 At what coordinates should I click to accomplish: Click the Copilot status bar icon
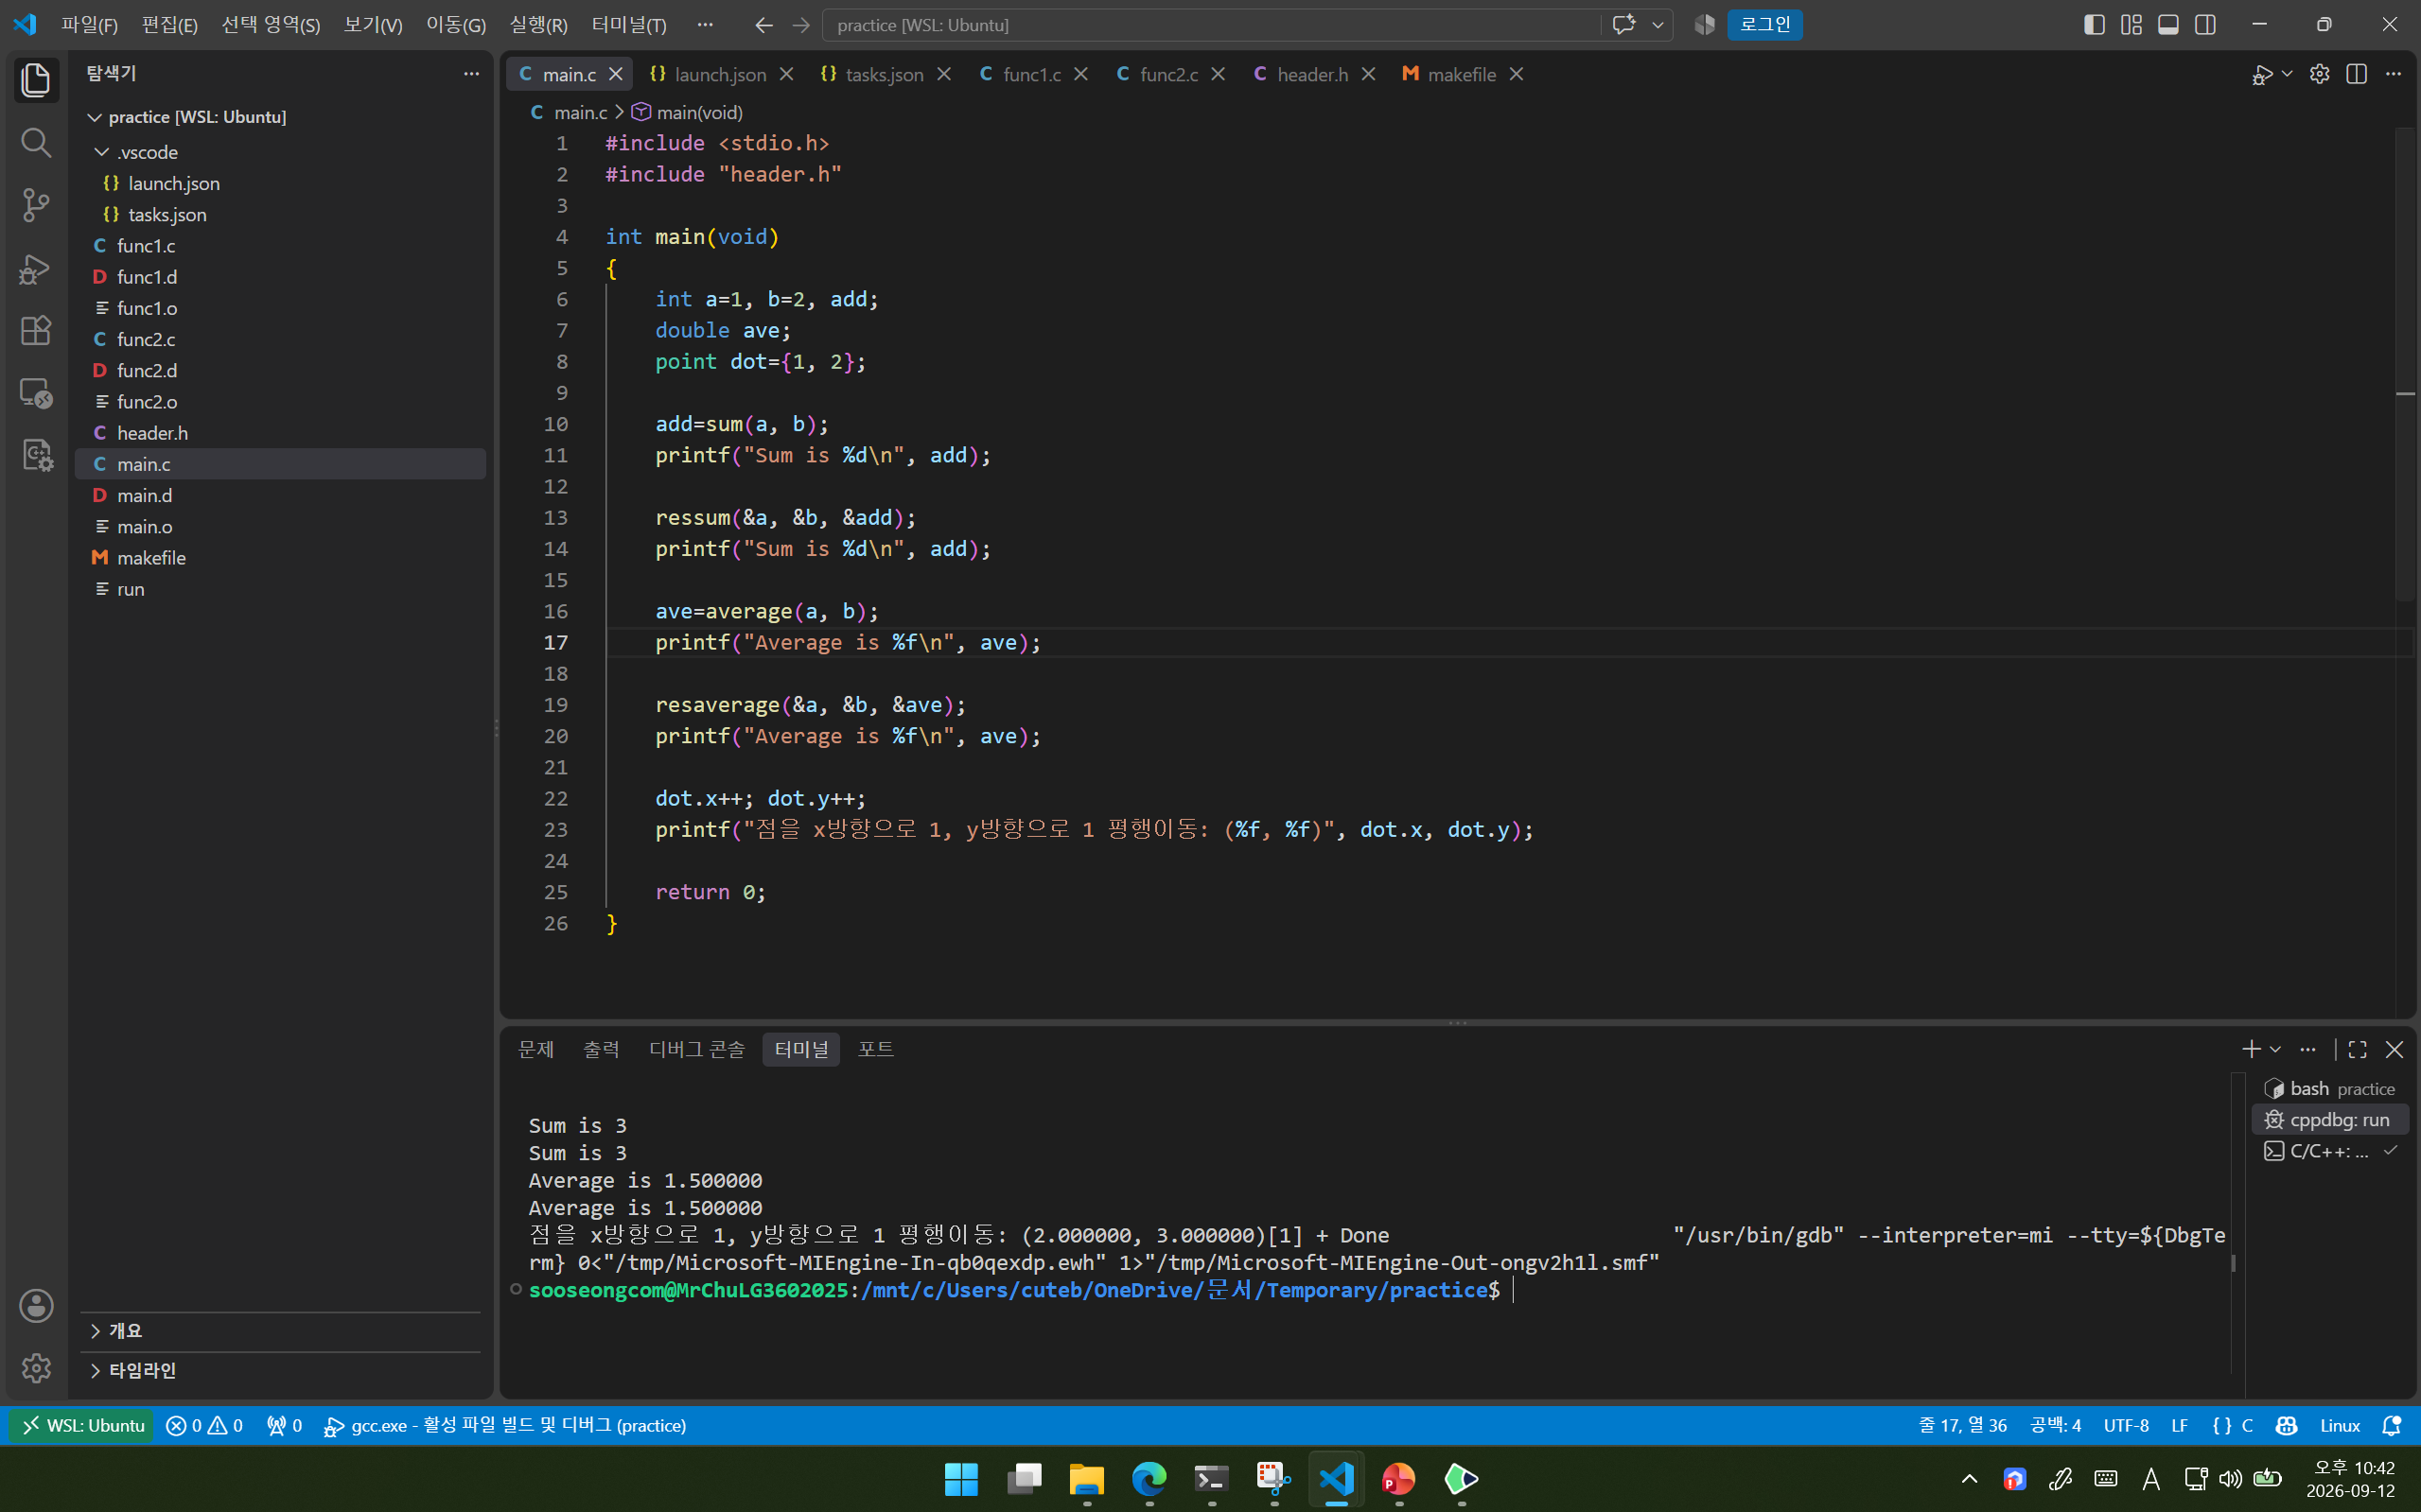click(2286, 1426)
